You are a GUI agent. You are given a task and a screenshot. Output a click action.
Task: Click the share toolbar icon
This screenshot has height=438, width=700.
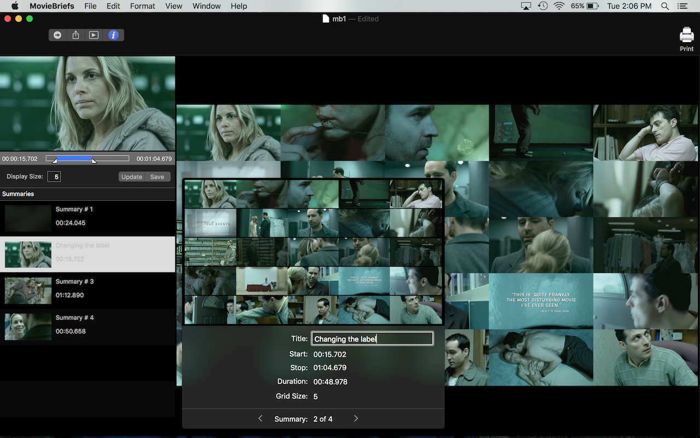(76, 35)
